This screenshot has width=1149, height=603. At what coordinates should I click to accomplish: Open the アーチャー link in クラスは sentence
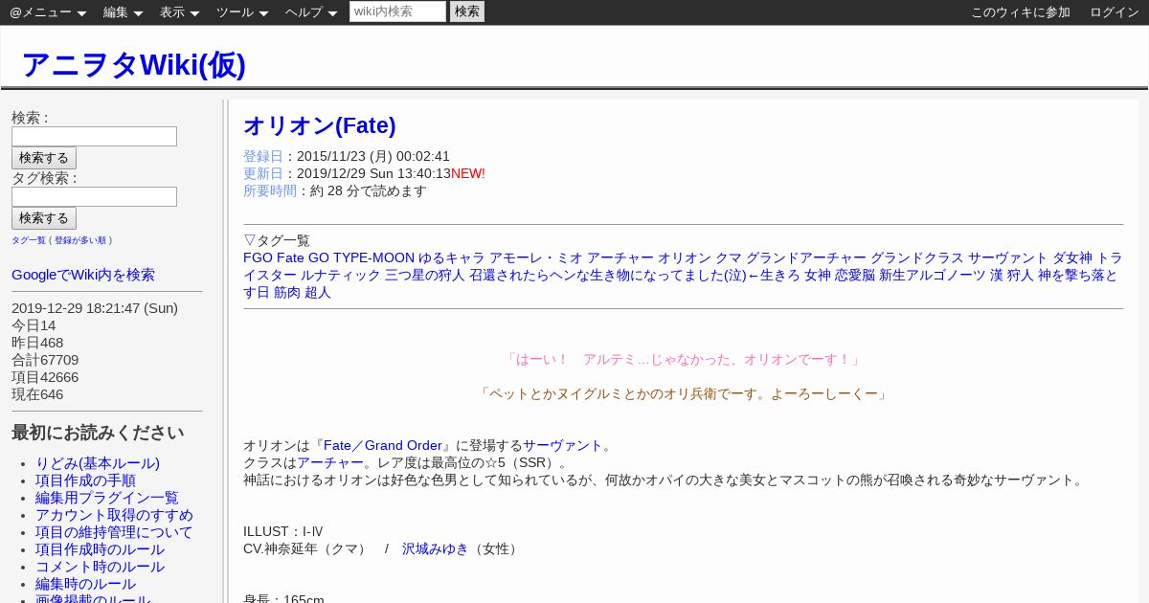[x=330, y=462]
